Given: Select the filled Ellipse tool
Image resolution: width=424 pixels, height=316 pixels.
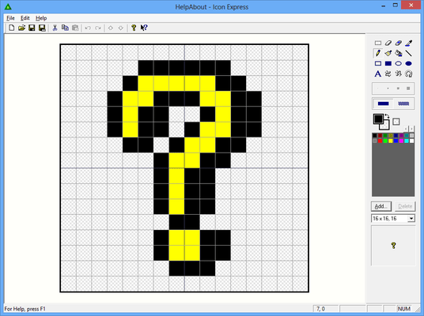Looking at the screenshot, I should point(409,63).
